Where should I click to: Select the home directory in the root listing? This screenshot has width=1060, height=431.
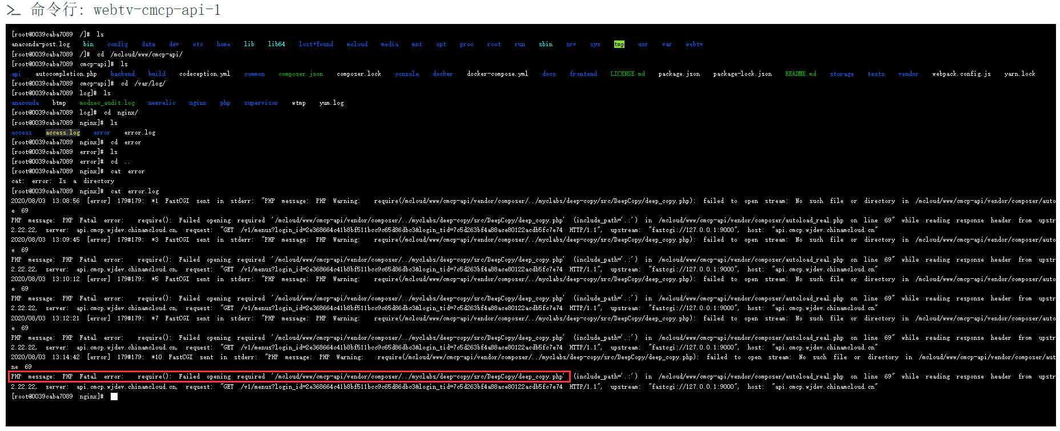(223, 44)
